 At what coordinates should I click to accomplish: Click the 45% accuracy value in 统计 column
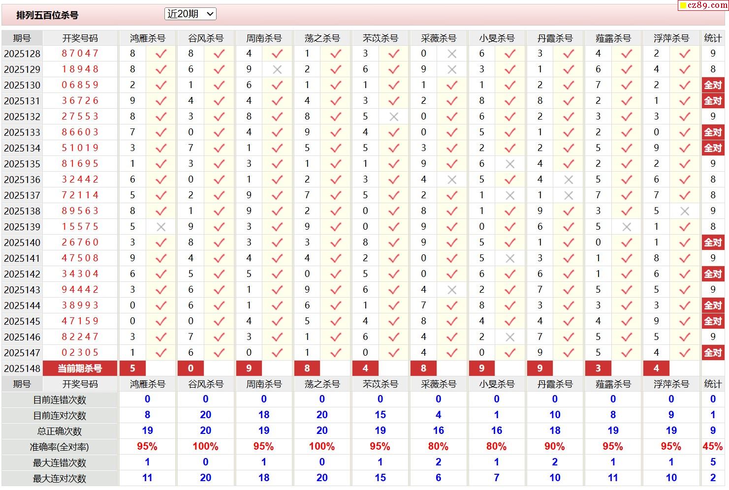pyautogui.click(x=713, y=447)
